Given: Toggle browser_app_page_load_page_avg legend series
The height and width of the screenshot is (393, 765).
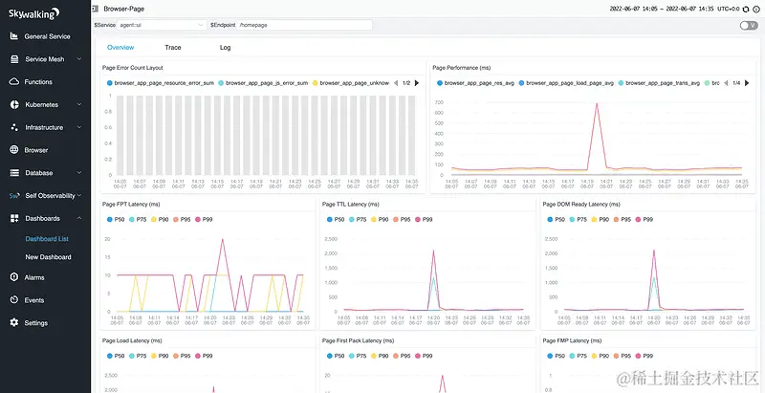Looking at the screenshot, I should 566,83.
